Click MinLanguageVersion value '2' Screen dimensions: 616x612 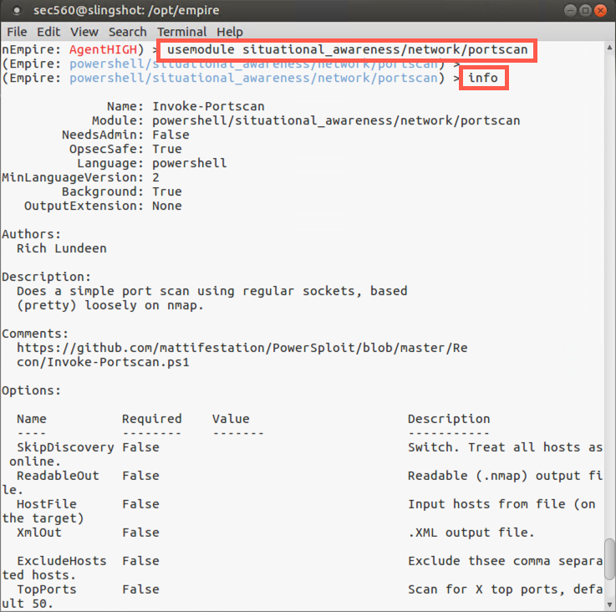coord(156,177)
